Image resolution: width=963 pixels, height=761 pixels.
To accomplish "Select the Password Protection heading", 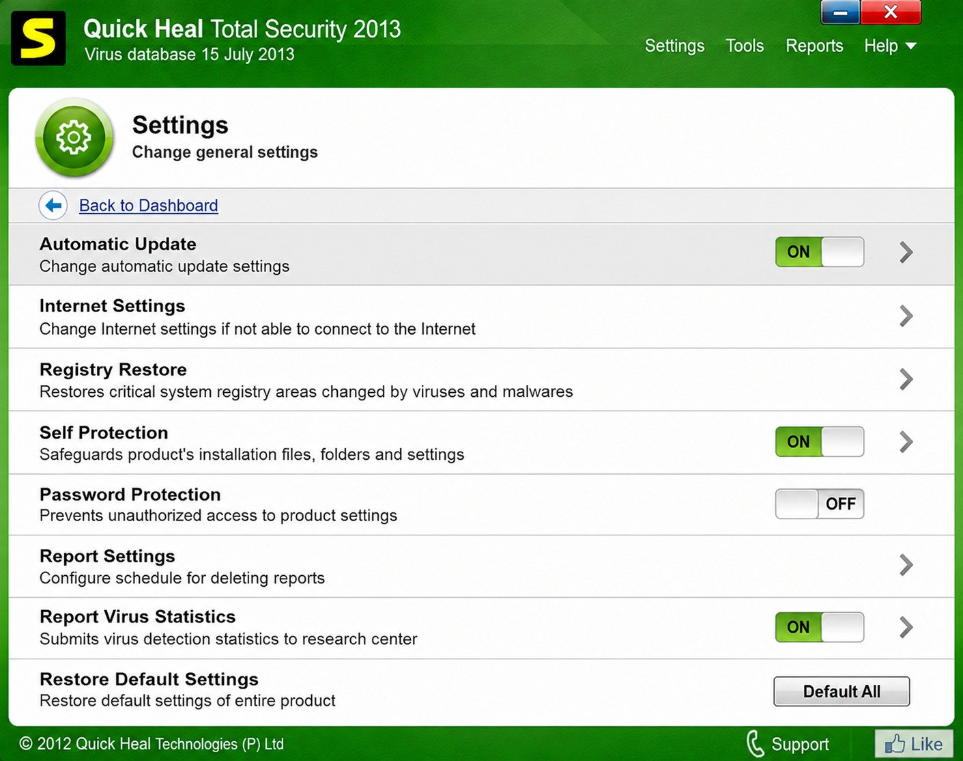I will [130, 495].
